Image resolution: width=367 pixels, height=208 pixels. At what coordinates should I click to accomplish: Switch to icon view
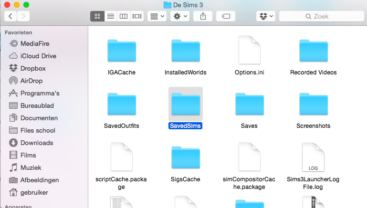click(x=97, y=16)
